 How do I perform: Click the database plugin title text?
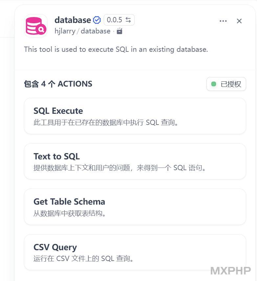click(x=73, y=20)
